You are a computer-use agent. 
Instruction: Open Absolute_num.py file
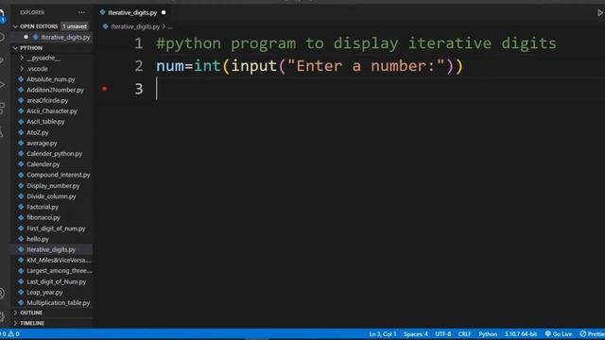[50, 79]
